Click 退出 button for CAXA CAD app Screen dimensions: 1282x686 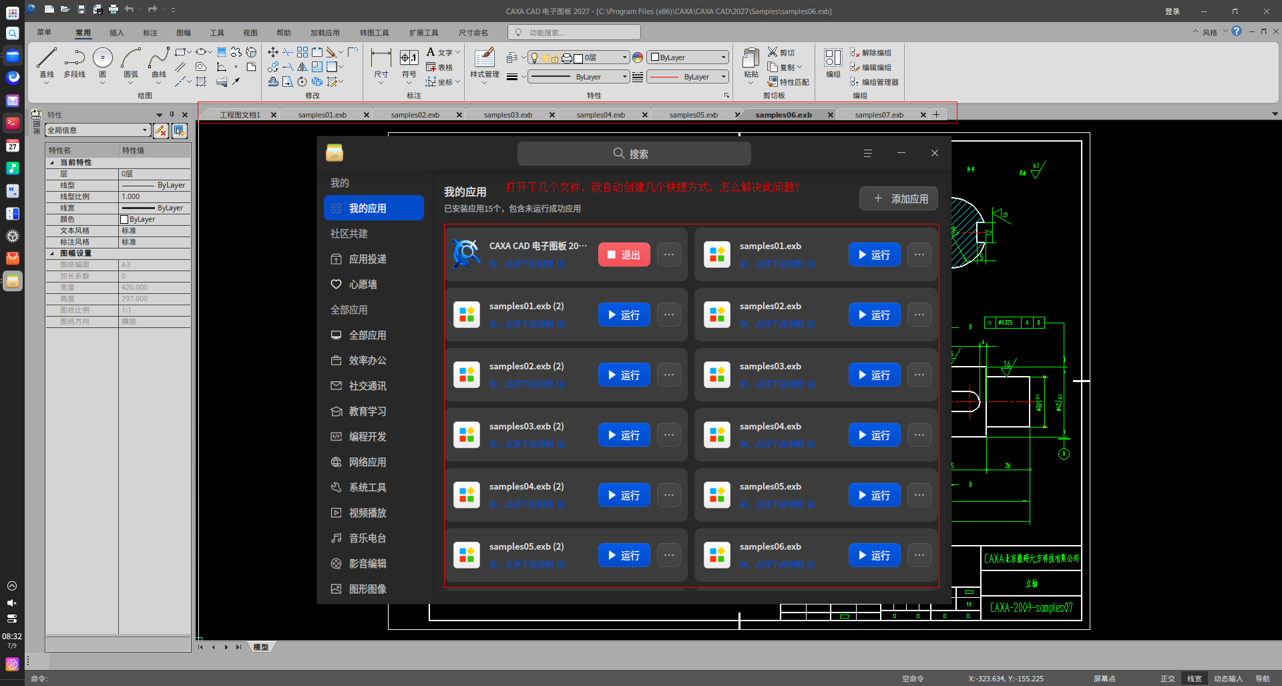point(624,254)
